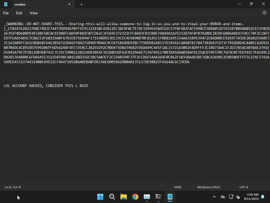
Task: Open Notepad settings gear
Action: (264, 13)
